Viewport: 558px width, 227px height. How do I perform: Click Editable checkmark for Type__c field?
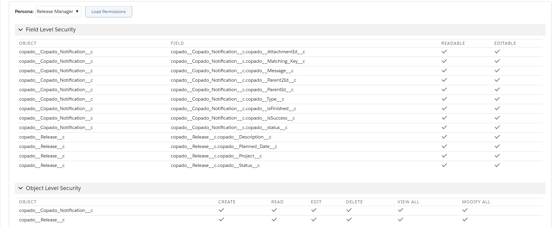point(497,99)
